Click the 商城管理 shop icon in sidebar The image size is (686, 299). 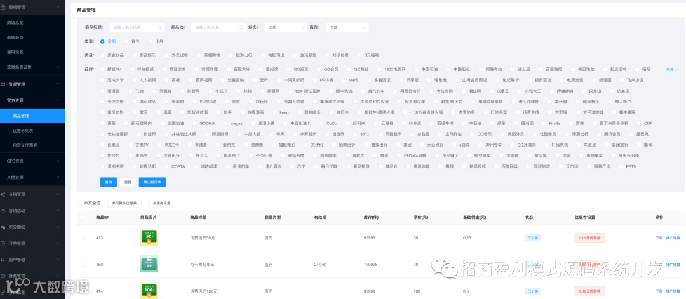[x=3, y=7]
